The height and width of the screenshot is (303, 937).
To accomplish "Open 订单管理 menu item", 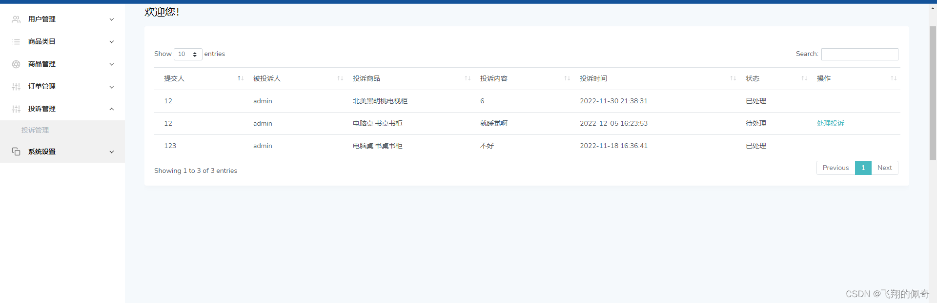I will 62,86.
